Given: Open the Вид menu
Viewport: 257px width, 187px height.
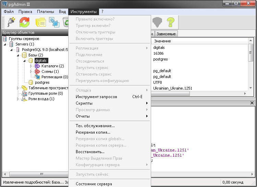Looking at the screenshot, I should [x=62, y=12].
